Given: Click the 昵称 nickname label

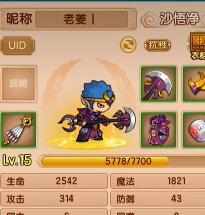Looking at the screenshot, I should coord(19,19).
